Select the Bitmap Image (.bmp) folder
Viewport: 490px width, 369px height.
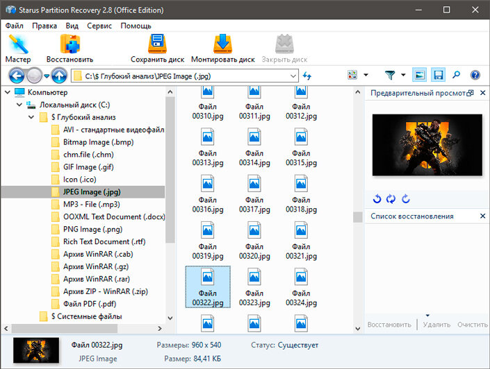pos(99,142)
